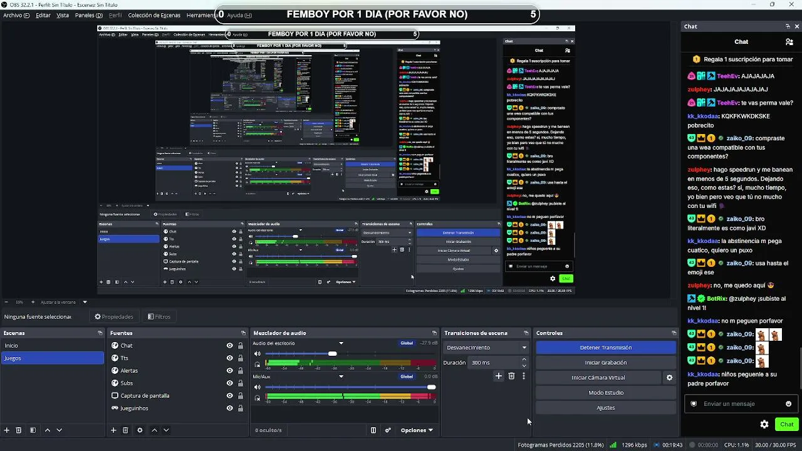
Task: Float the Chat dock panel
Action: click(788, 26)
